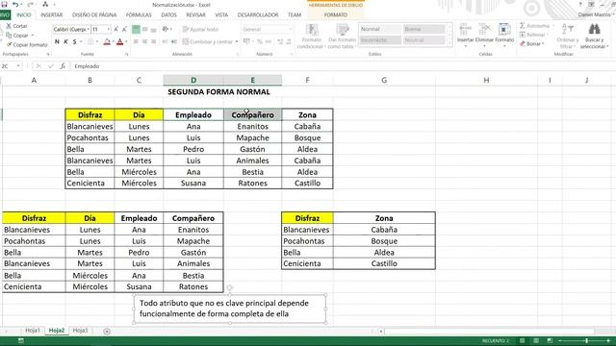
Task: Apply the Incorrecto cell style
Action: coord(380,40)
